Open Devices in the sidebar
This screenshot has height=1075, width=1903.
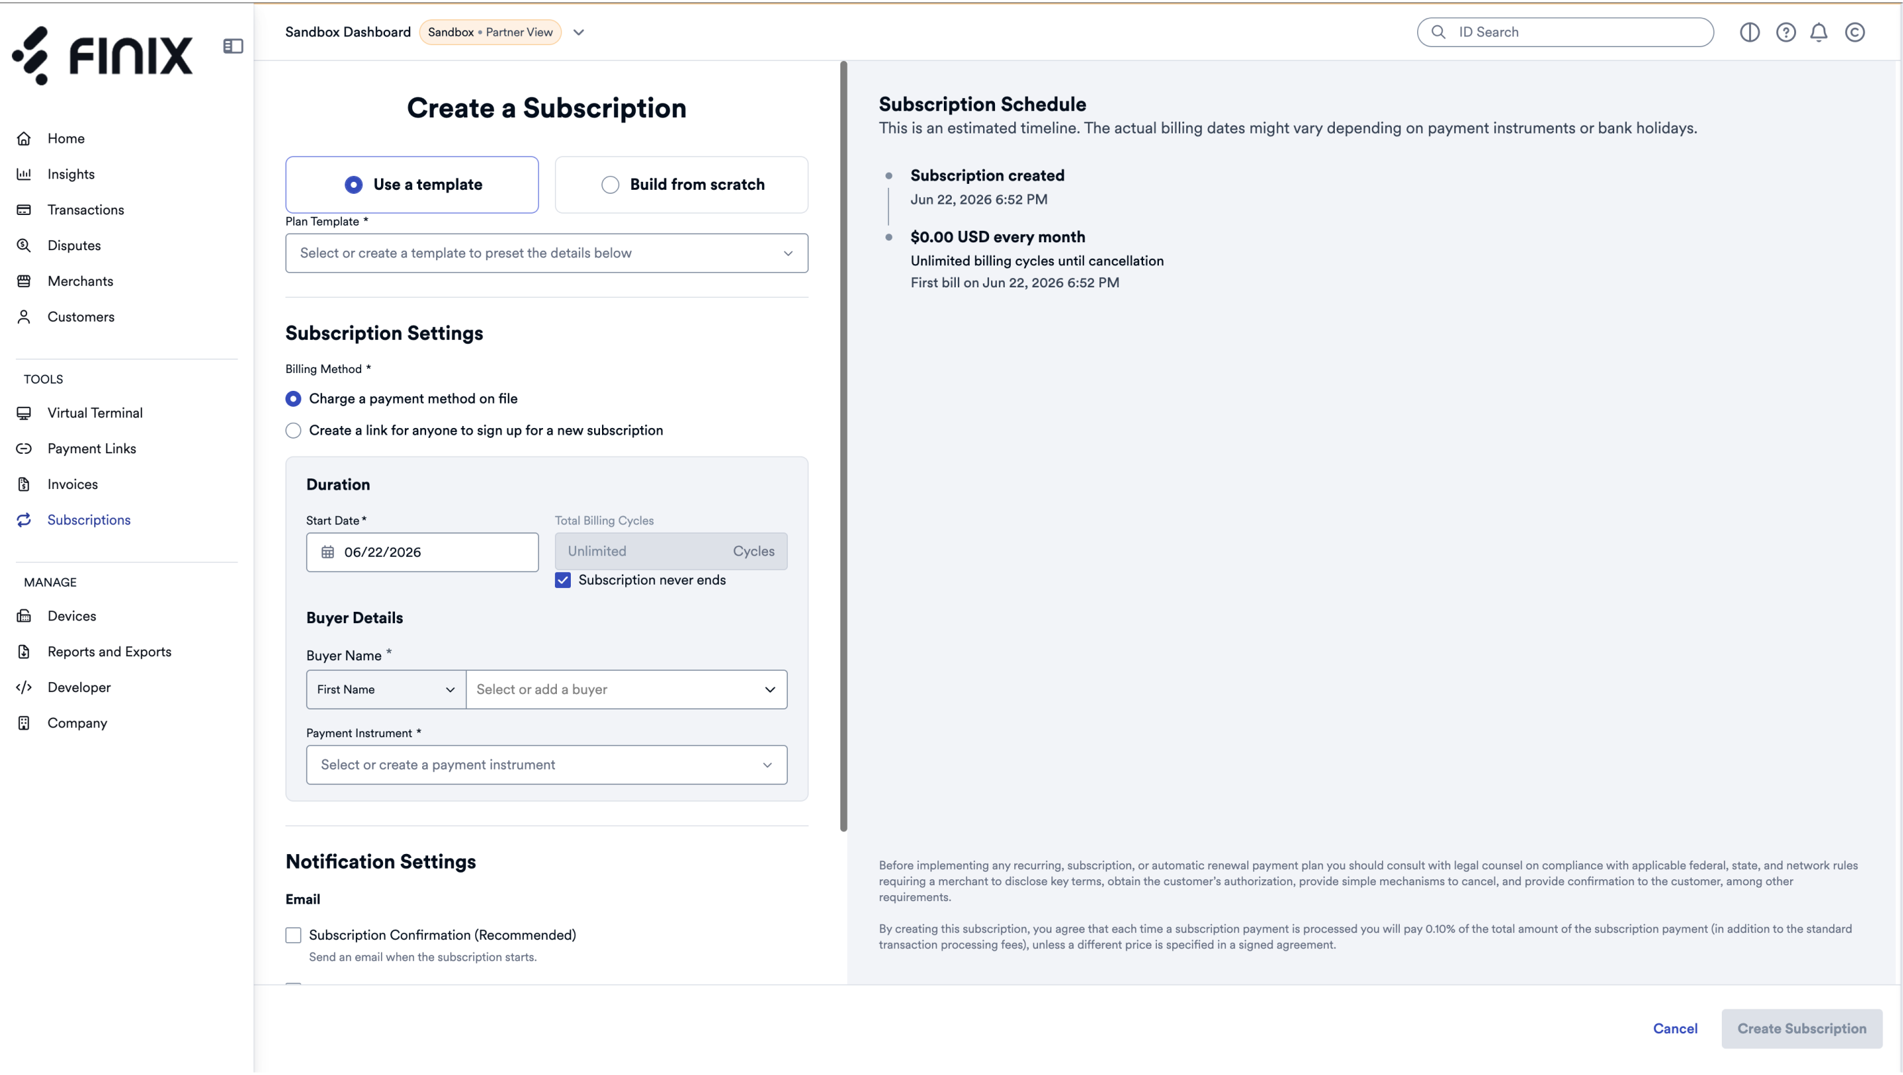[72, 616]
